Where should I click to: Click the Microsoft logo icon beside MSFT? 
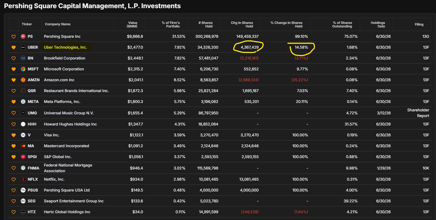coord(24,69)
